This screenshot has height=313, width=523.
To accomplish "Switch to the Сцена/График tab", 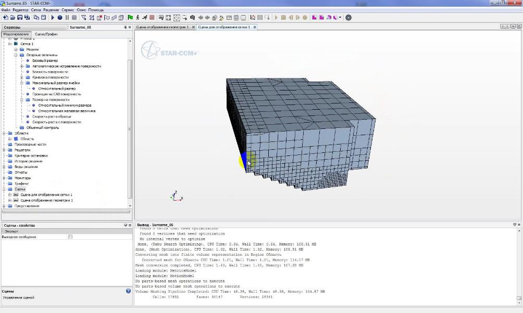I will [x=46, y=34].
